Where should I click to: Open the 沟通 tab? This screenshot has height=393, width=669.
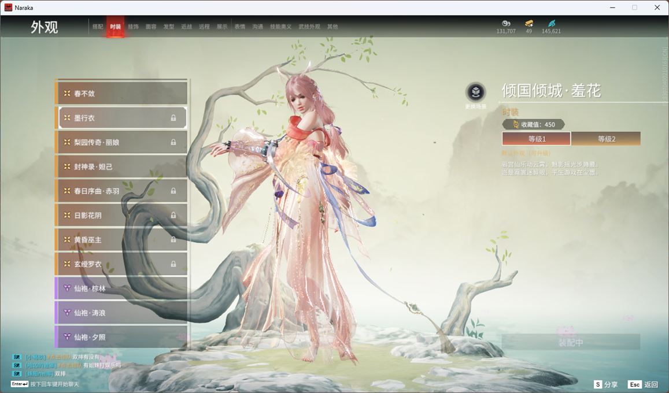(258, 27)
